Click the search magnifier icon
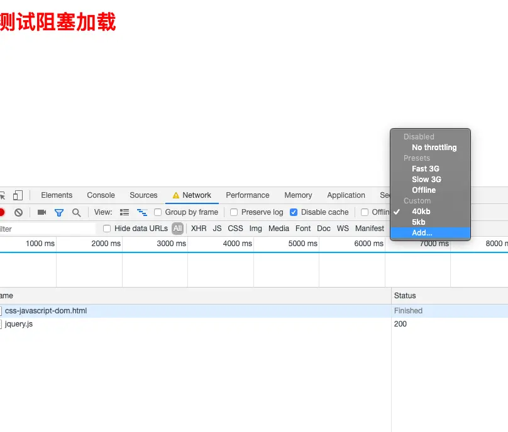The image size is (508, 432). pos(76,212)
